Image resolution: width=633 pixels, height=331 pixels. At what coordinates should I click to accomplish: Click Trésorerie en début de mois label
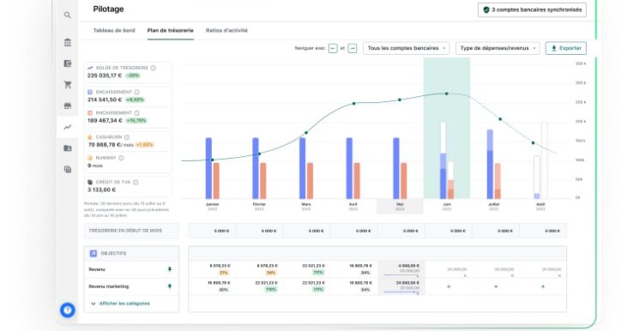(x=125, y=231)
